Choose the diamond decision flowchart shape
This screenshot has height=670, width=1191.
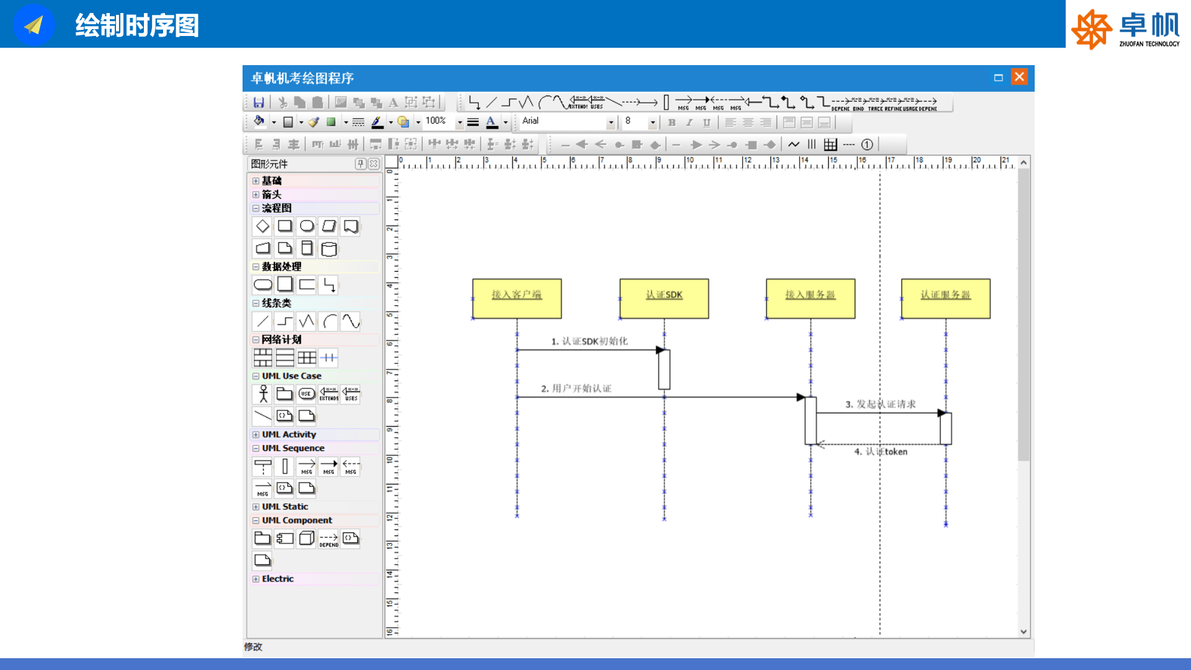(263, 226)
